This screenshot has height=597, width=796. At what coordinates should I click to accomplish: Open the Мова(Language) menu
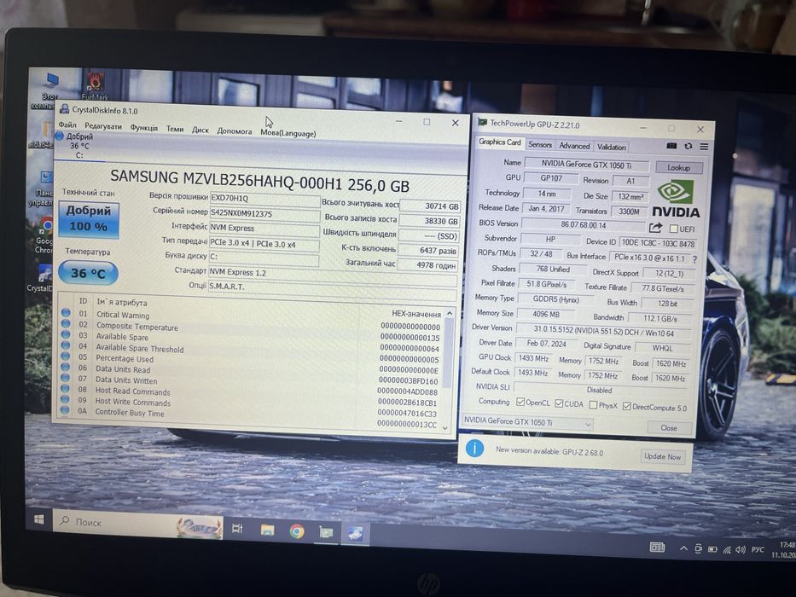tap(288, 133)
